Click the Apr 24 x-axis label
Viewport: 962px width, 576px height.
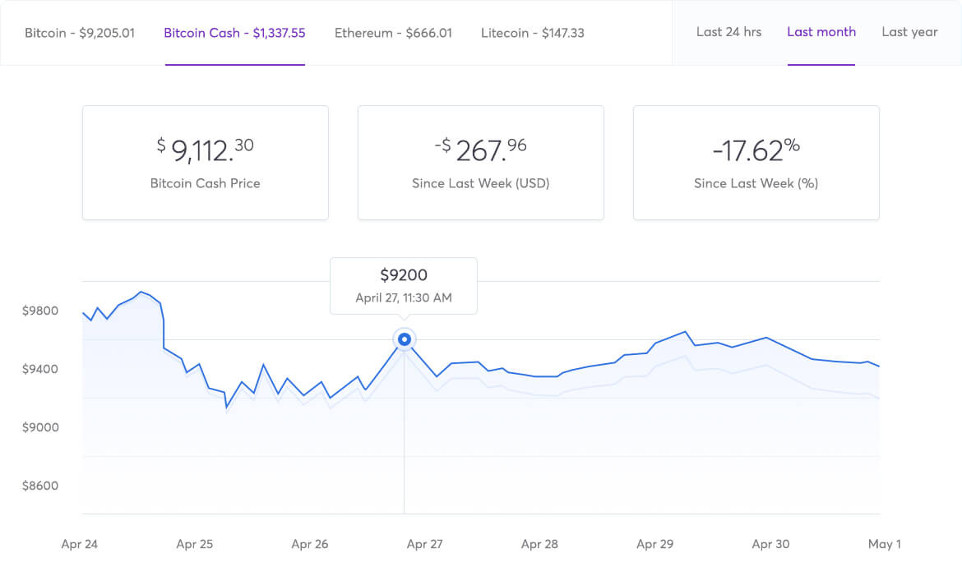pos(80,544)
